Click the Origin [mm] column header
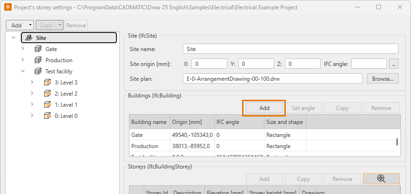Viewport: 411px width, 194px height. coord(192,122)
